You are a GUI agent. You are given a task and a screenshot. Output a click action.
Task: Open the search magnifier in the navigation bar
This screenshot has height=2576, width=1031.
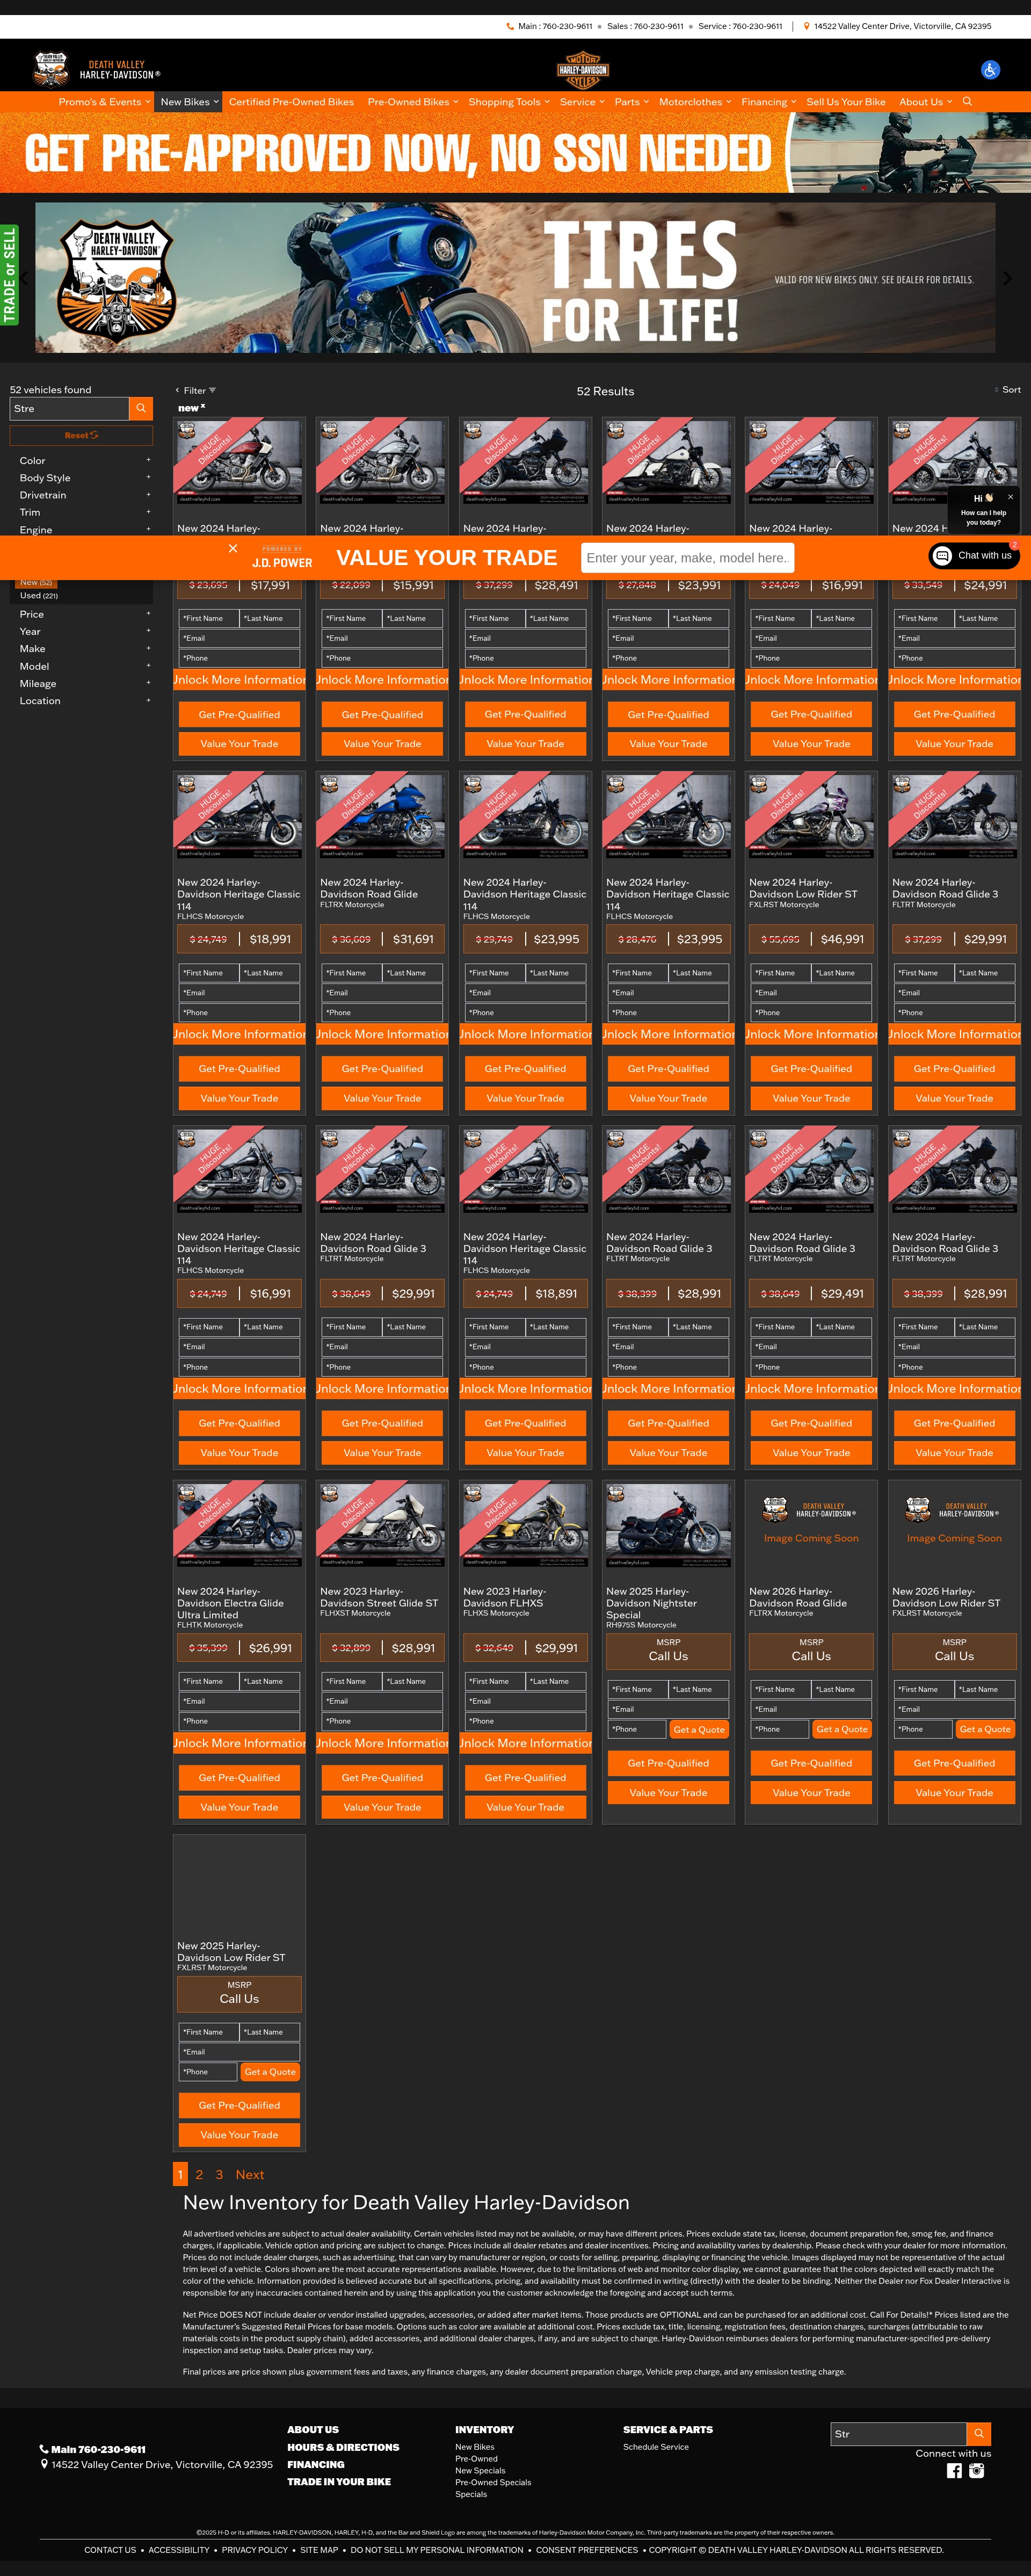967,102
